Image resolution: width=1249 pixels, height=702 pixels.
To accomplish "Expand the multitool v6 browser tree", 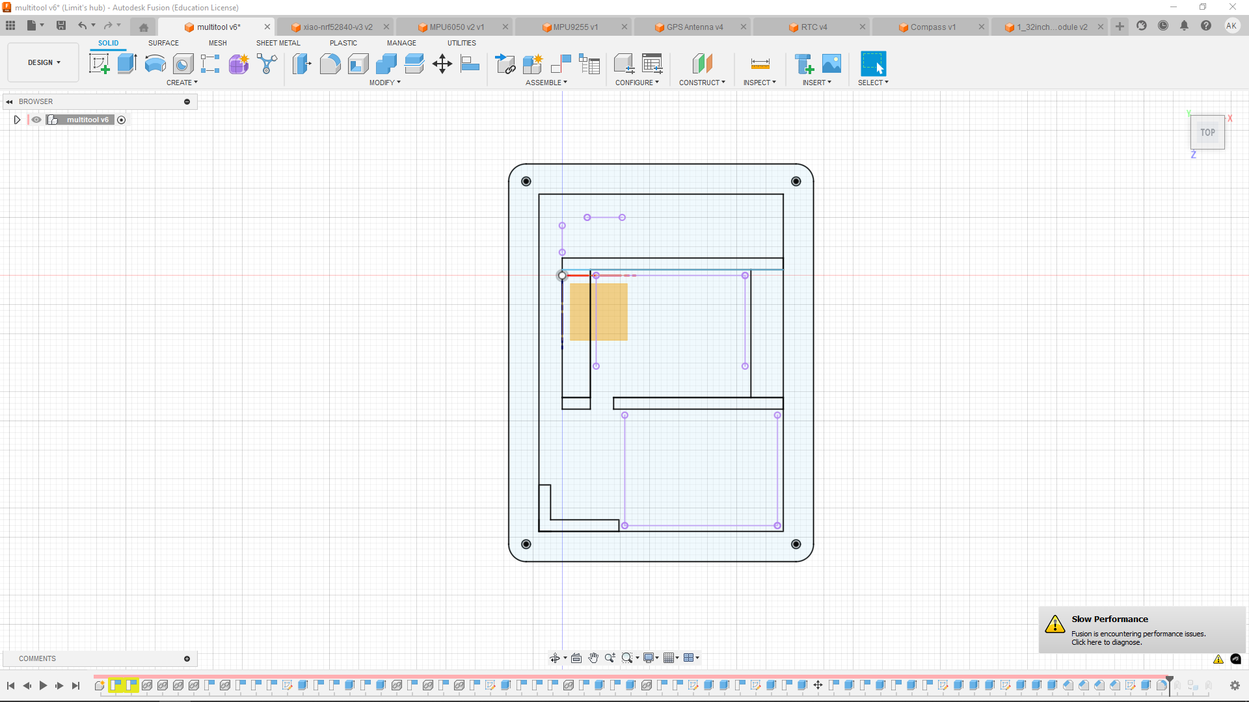I will click(x=18, y=120).
